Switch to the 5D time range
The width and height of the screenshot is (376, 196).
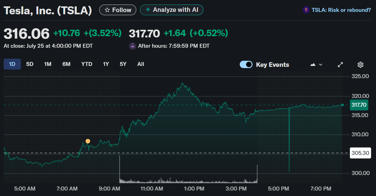[x=30, y=64]
